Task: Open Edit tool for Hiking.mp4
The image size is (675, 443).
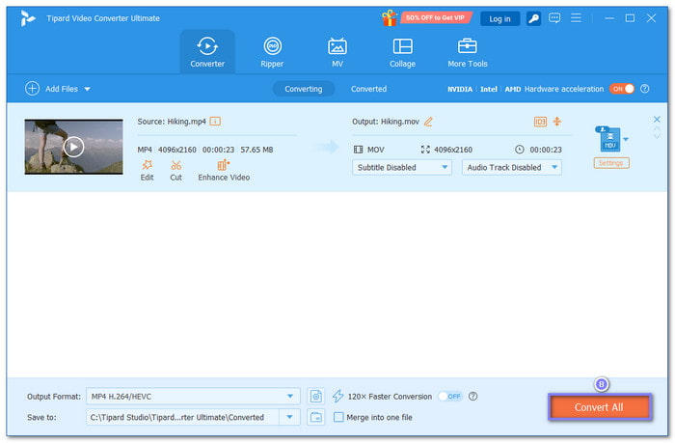Action: 147,171
